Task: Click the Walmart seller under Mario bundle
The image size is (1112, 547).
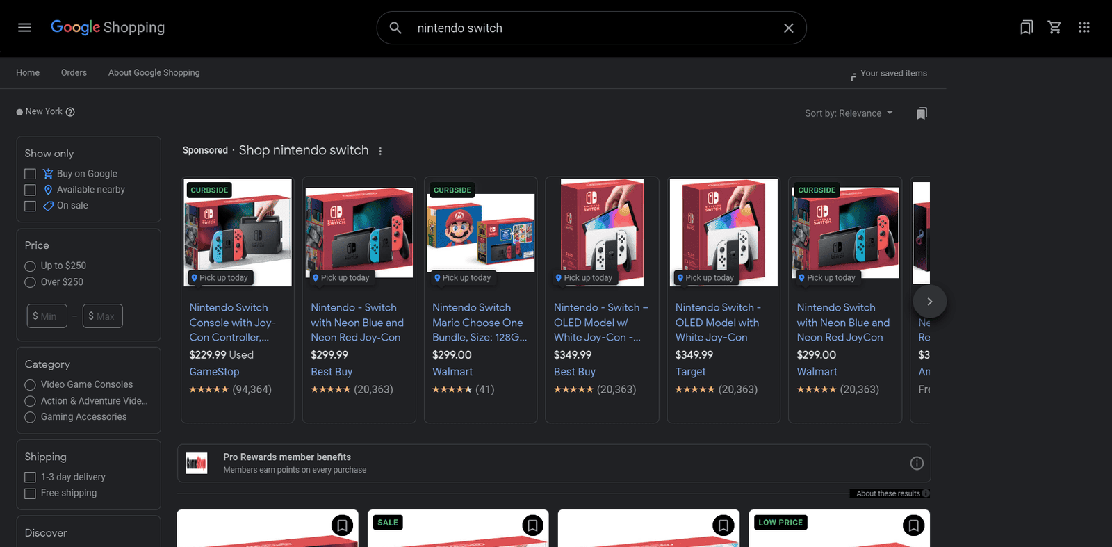Action: pyautogui.click(x=452, y=372)
